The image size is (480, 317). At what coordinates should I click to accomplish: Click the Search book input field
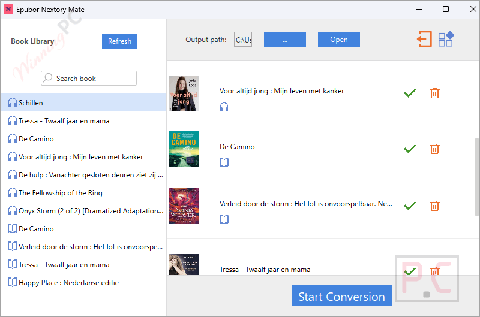pos(89,79)
